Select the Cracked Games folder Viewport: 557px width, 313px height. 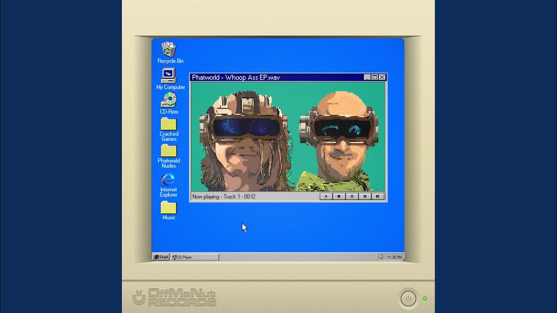pyautogui.click(x=169, y=129)
